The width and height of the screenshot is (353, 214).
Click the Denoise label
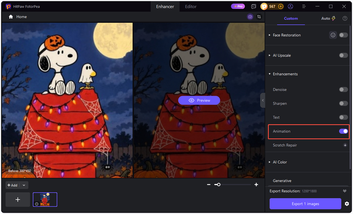280,89
